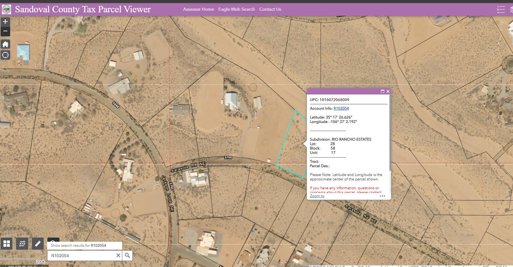Open Eagle Web Search
Image resolution: width=513 pixels, height=267 pixels.
[236, 9]
